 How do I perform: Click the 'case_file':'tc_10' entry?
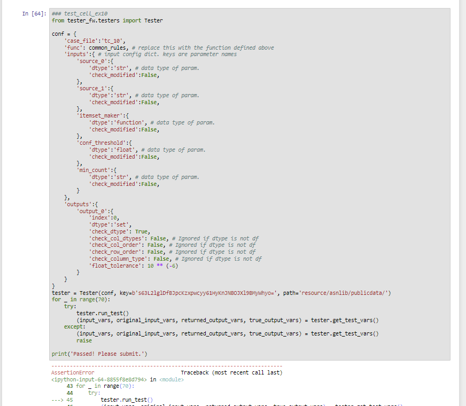pos(95,41)
